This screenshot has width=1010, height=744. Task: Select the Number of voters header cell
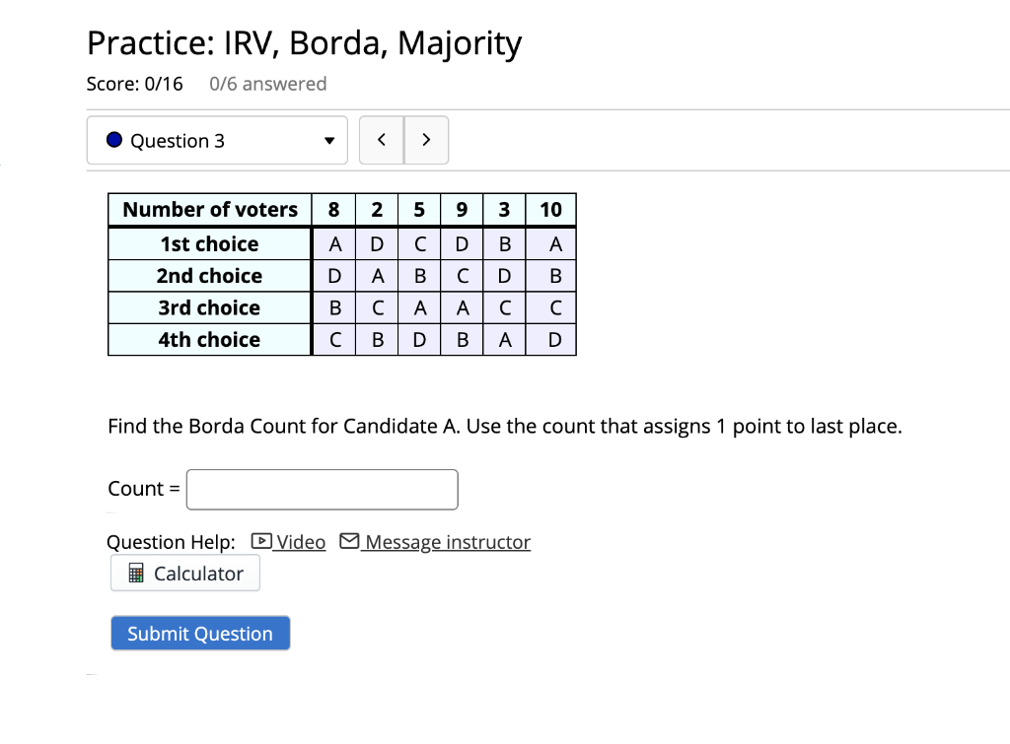point(210,210)
